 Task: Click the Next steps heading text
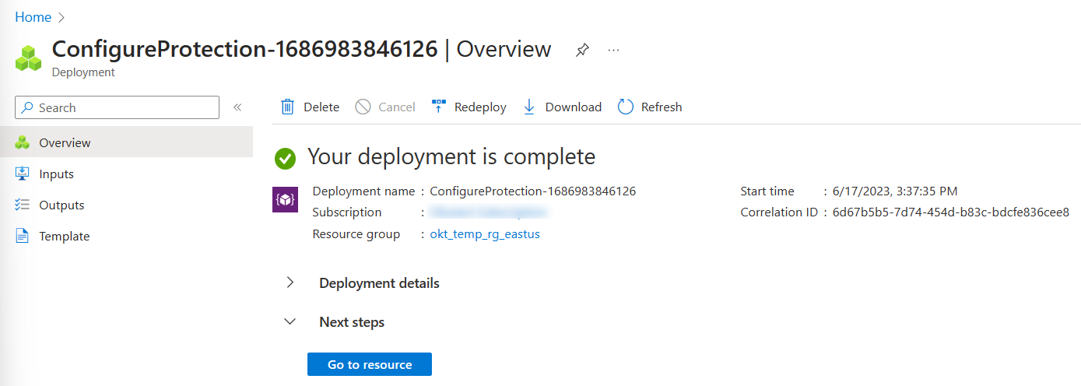point(352,321)
